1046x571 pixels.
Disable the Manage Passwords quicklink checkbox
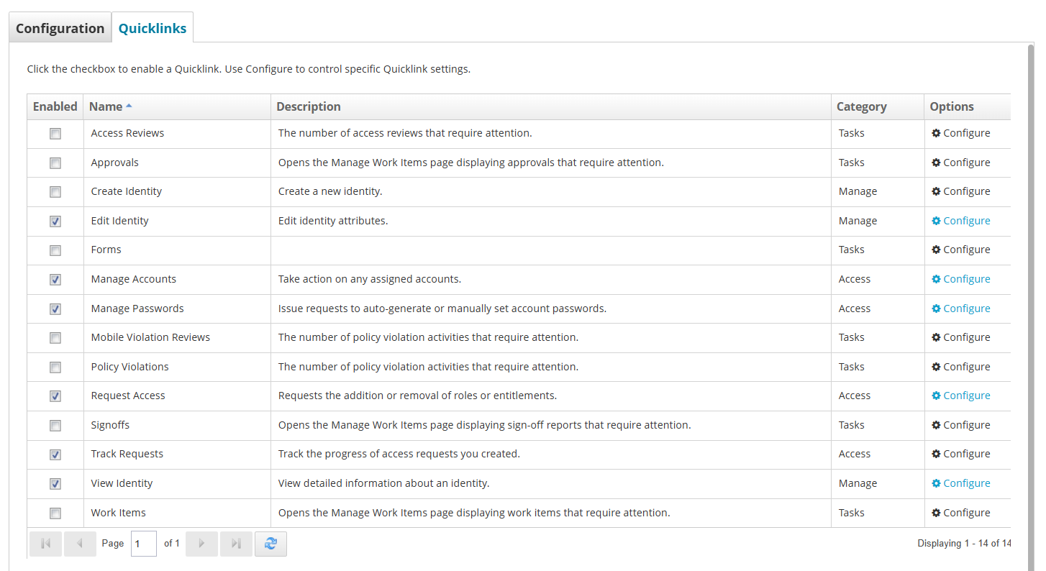coord(55,309)
